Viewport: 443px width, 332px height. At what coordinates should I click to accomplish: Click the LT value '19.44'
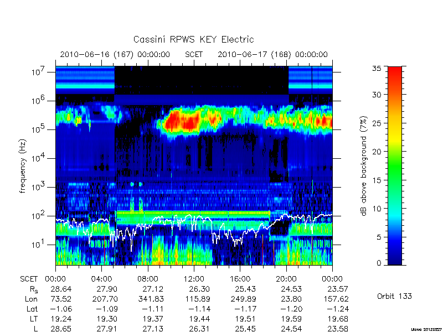pyautogui.click(x=199, y=319)
